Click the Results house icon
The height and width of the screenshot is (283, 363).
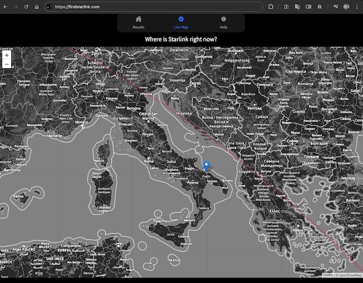138,19
